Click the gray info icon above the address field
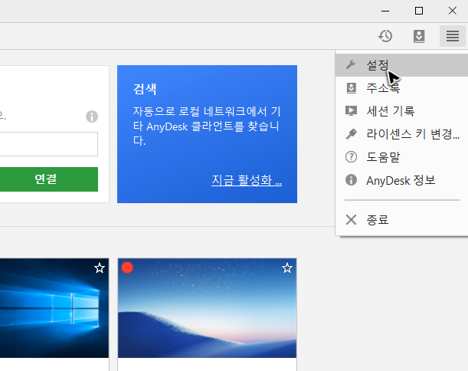The width and height of the screenshot is (468, 371). pos(92,117)
